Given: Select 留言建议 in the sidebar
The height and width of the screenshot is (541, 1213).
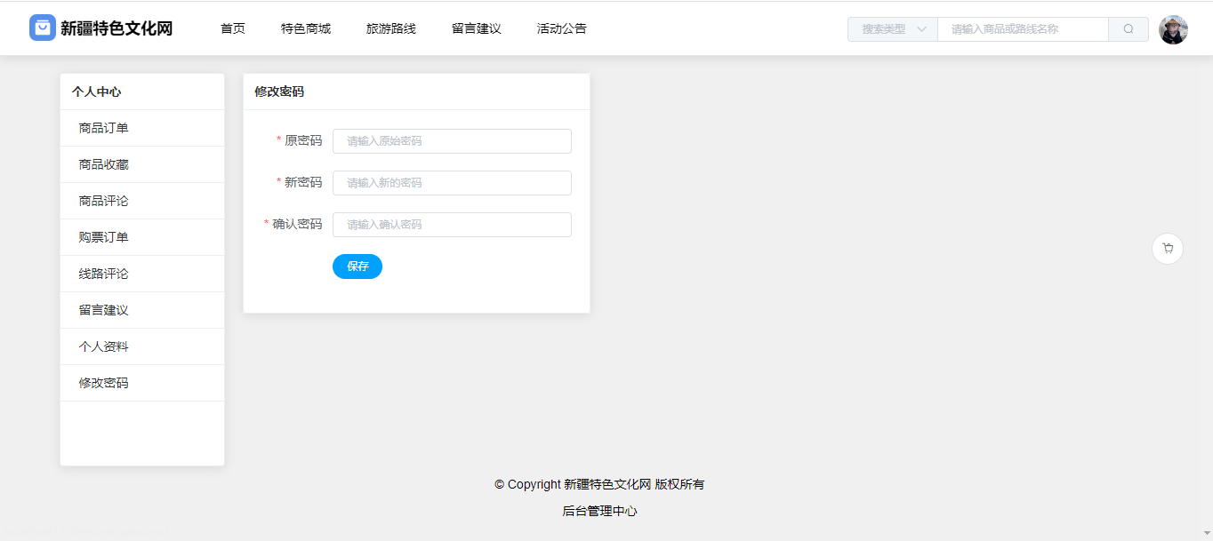Looking at the screenshot, I should point(142,310).
